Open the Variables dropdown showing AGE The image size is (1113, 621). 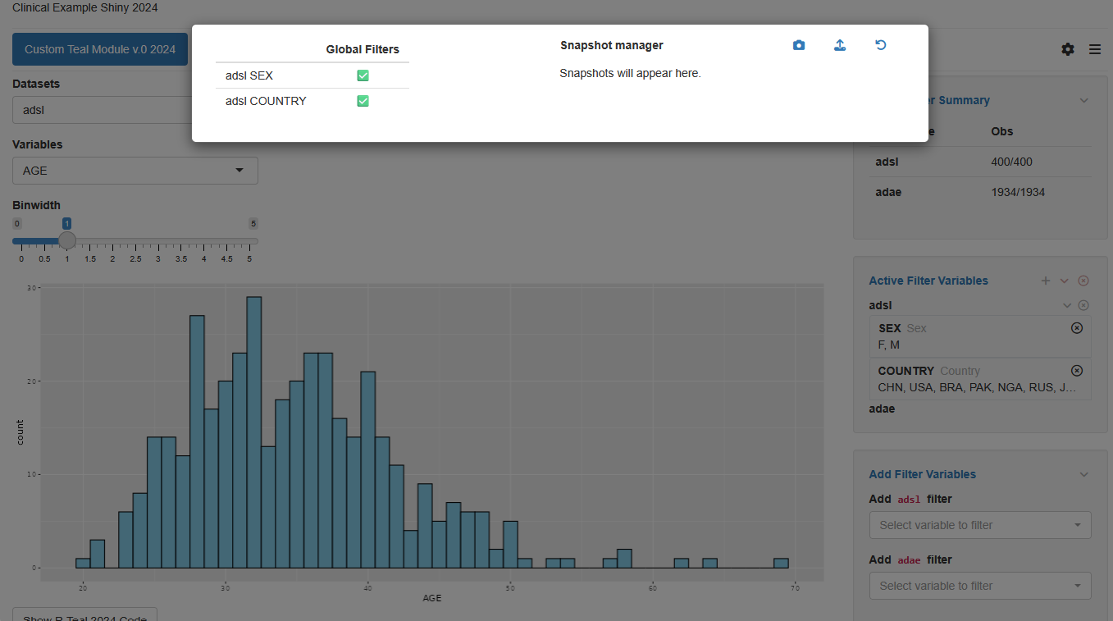coord(135,171)
